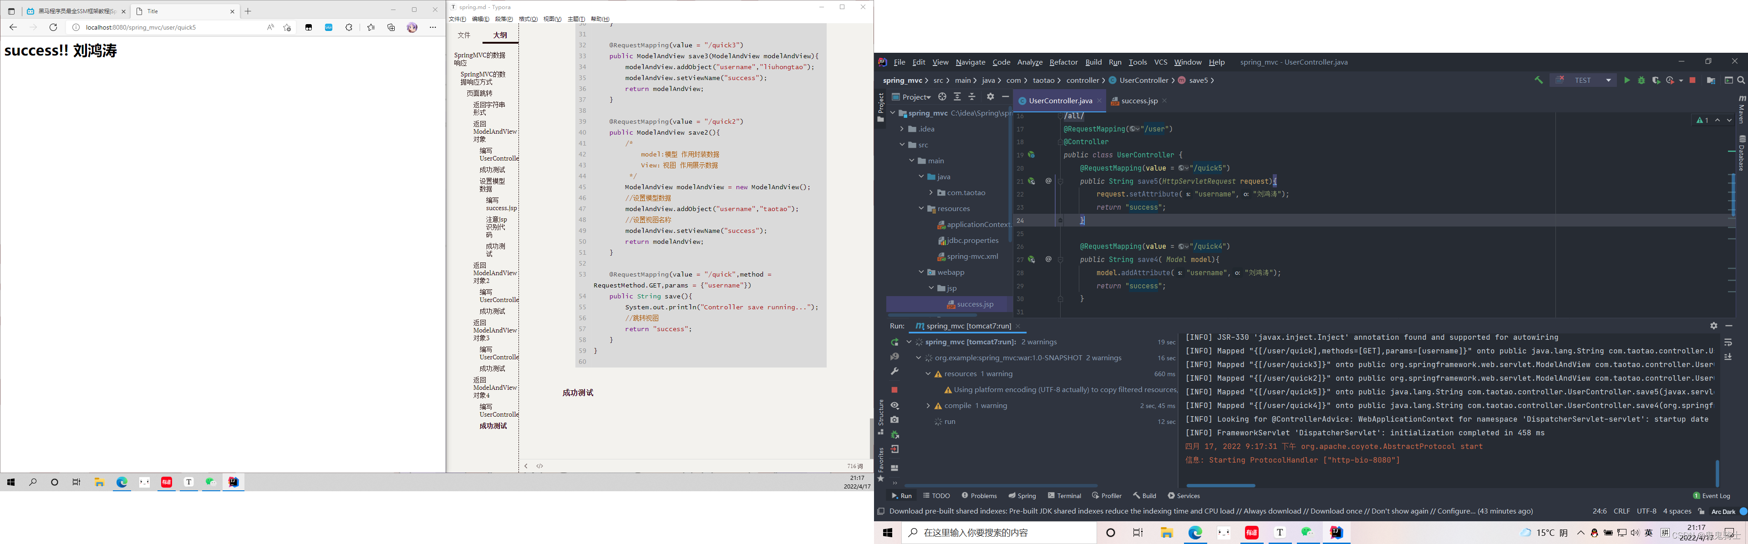The height and width of the screenshot is (544, 1748).
Task: Click locate-in-project target icon in Project panel
Action: pyautogui.click(x=942, y=97)
